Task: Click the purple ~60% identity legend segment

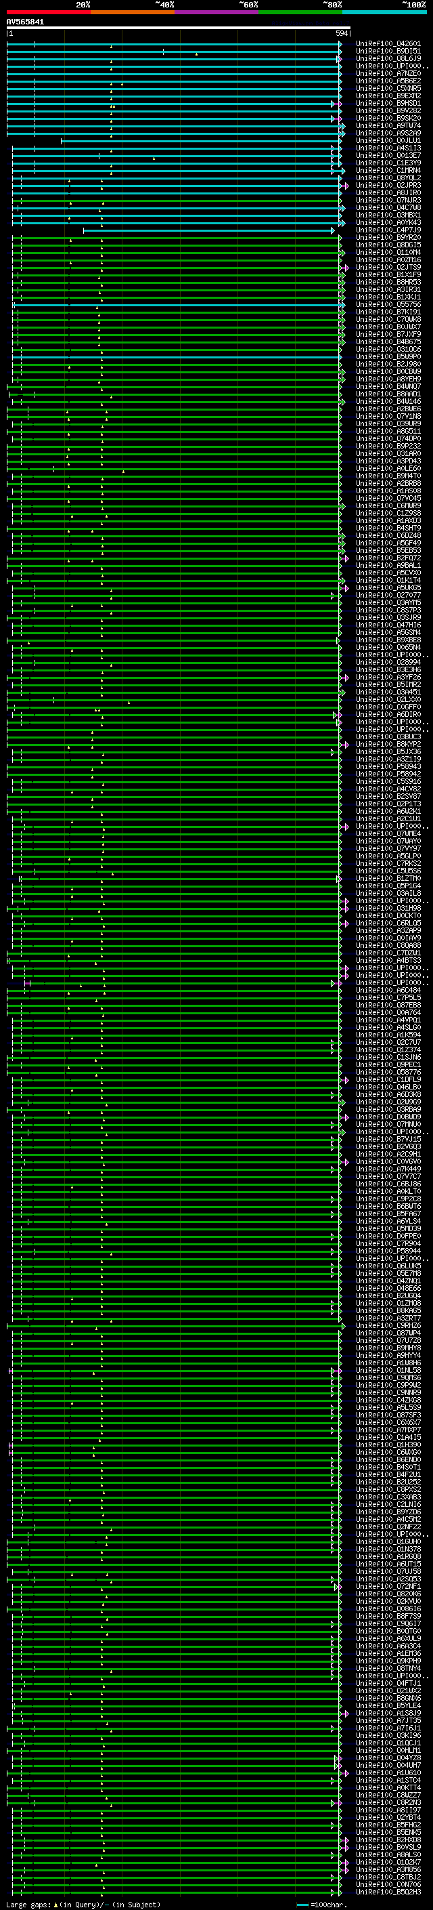Action: (217, 12)
